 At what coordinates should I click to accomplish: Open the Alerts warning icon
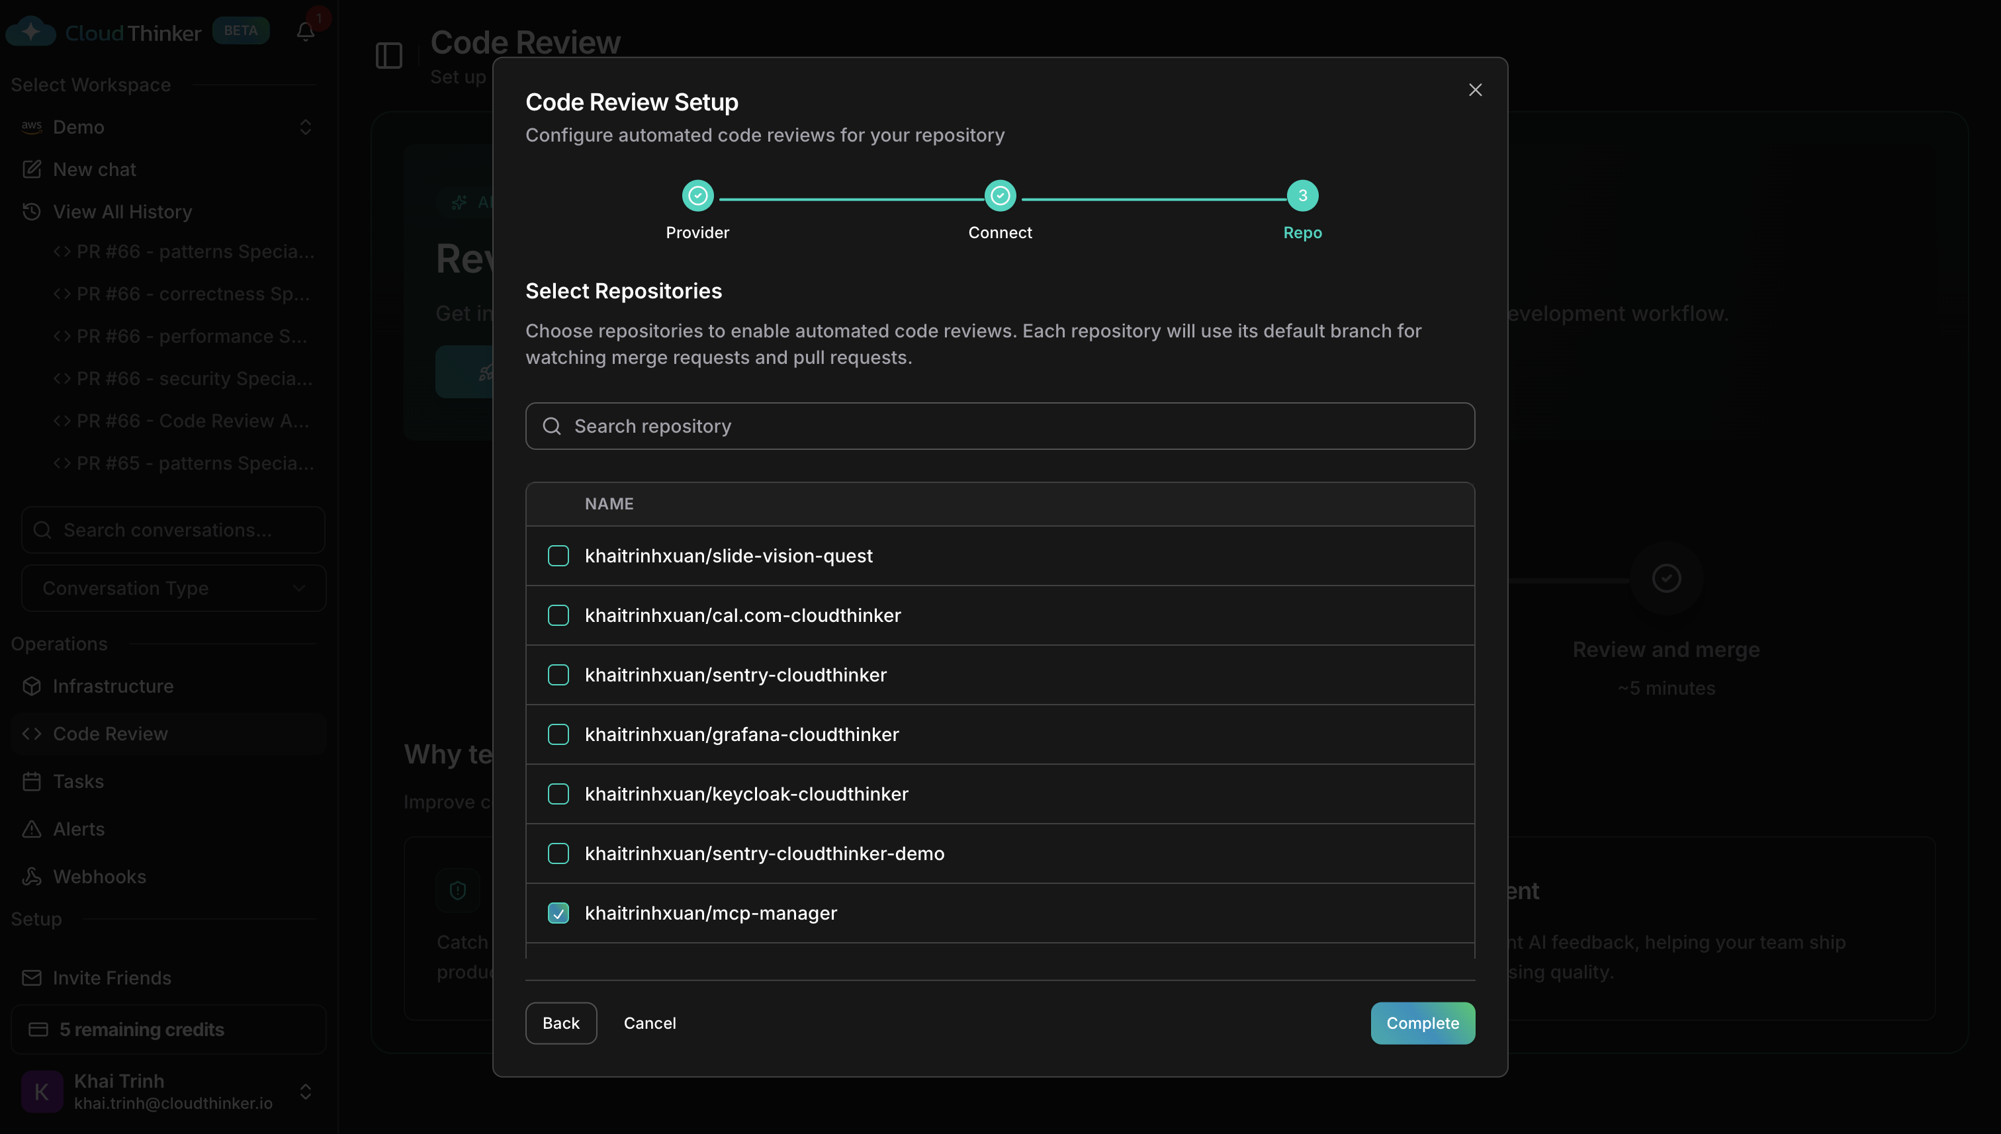click(32, 829)
